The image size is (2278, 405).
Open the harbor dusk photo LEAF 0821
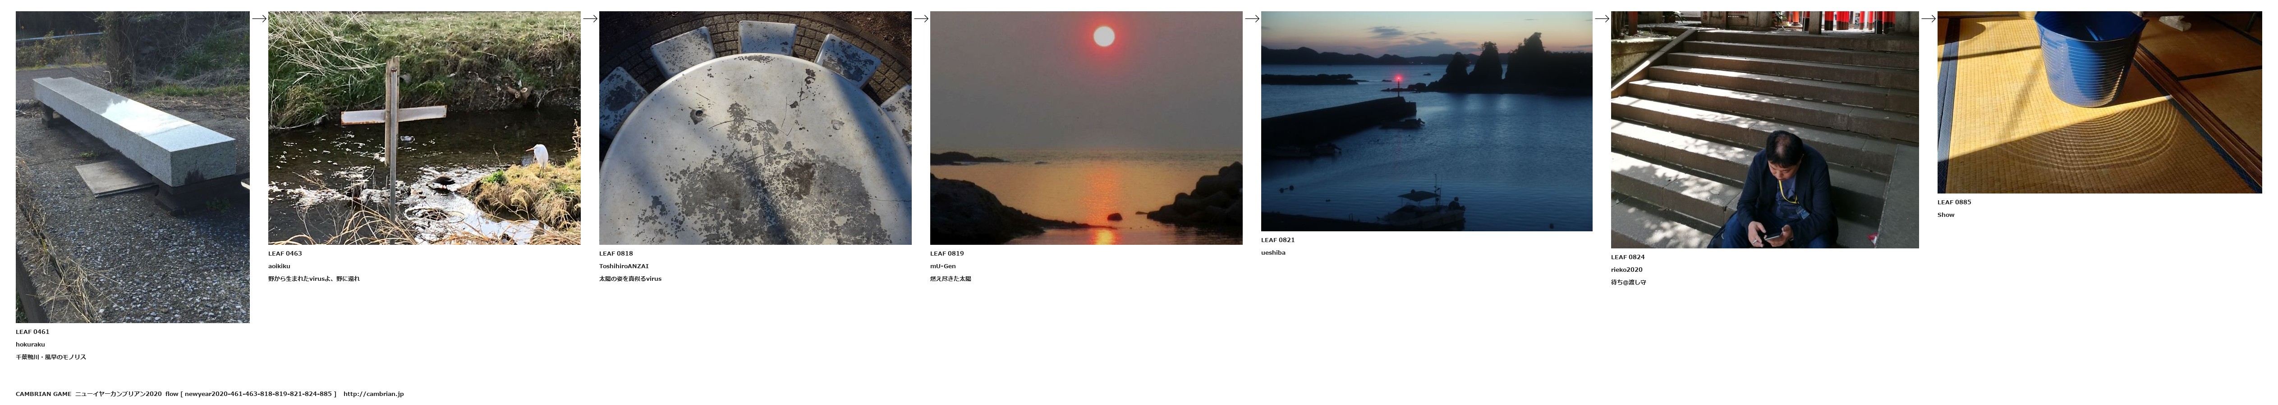(x=1426, y=121)
